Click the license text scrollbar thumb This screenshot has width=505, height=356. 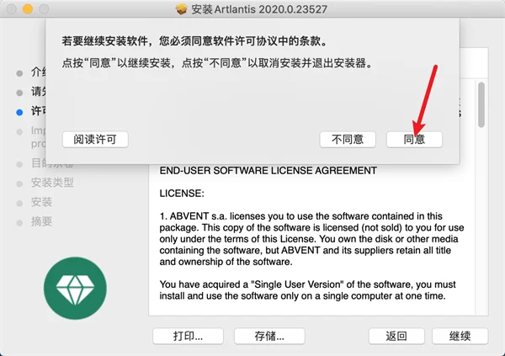(x=481, y=104)
